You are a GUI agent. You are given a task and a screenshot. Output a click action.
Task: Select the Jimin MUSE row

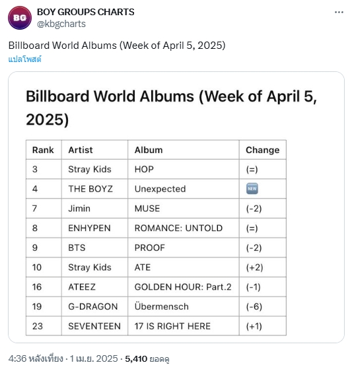(156, 209)
